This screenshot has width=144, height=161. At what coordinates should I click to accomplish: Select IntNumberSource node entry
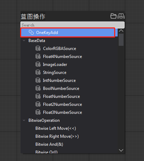point(59,80)
